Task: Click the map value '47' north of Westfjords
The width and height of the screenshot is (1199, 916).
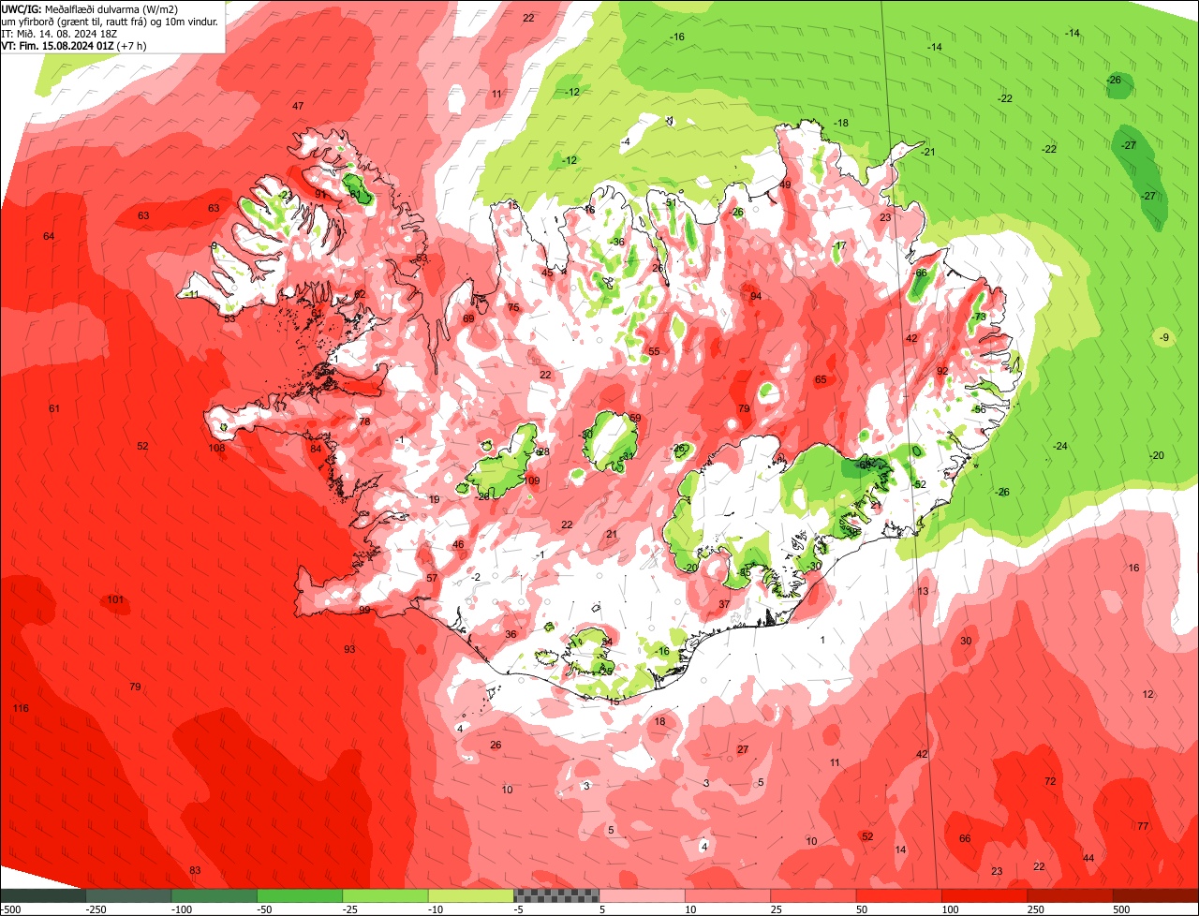Action: pos(298,106)
